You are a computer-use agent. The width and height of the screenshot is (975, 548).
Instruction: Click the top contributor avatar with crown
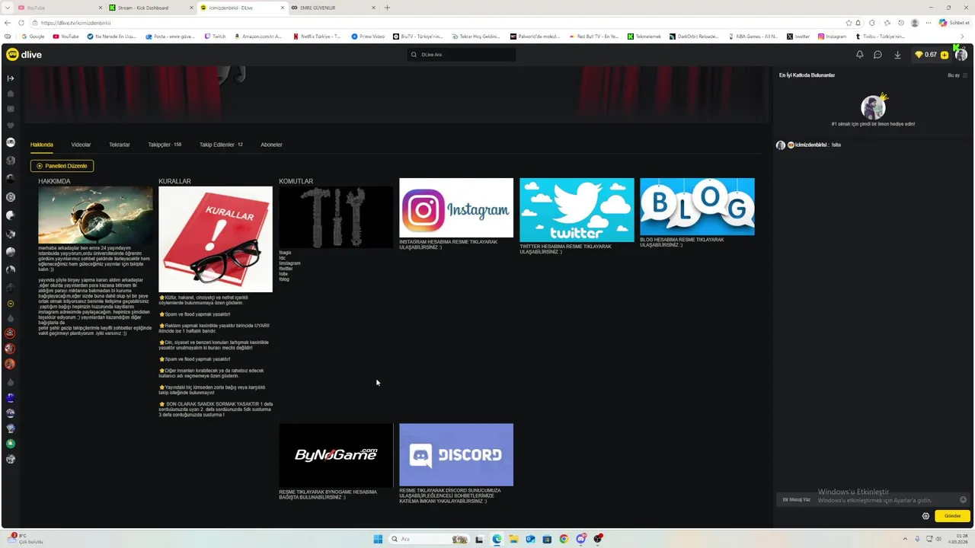873,107
